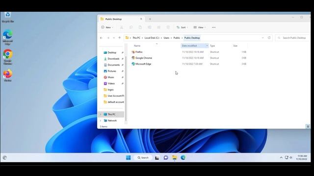The height and width of the screenshot is (176, 314).
Task: Go back with the Back arrow
Action: 101,38
